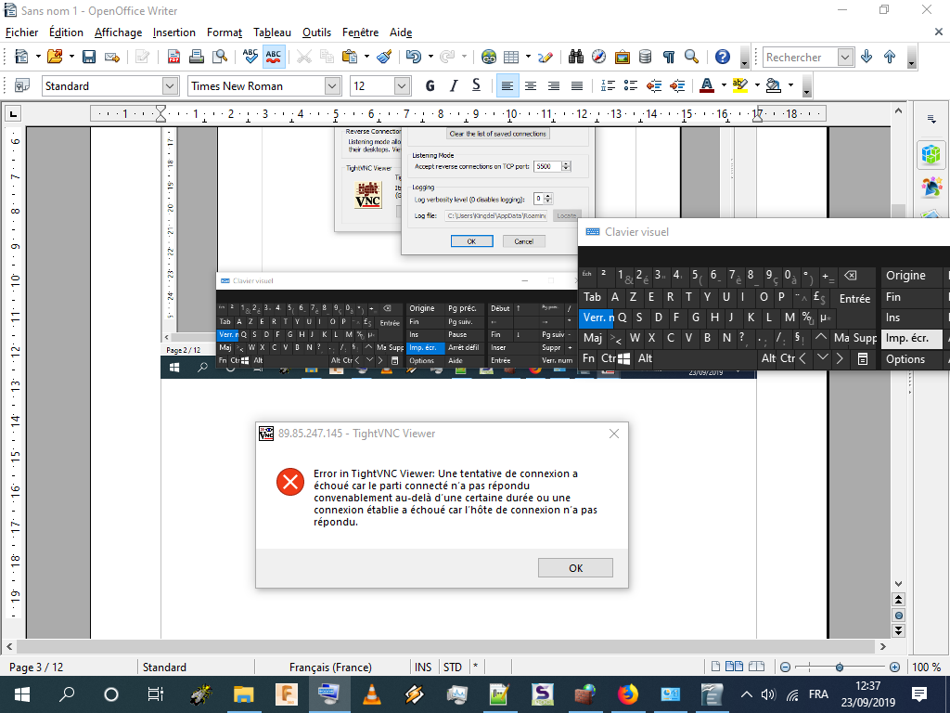Image resolution: width=950 pixels, height=713 pixels.
Task: Open Data Sources icon
Action: [x=646, y=57]
